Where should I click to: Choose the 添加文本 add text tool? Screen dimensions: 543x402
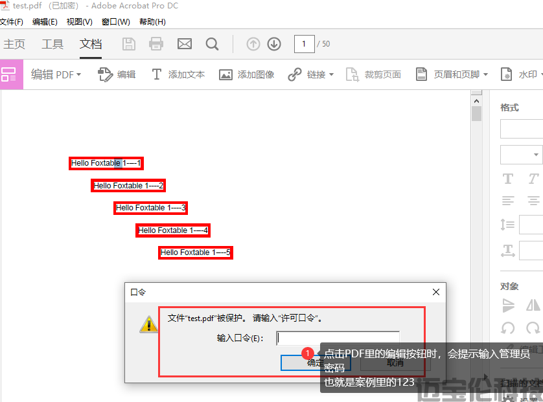tap(178, 74)
